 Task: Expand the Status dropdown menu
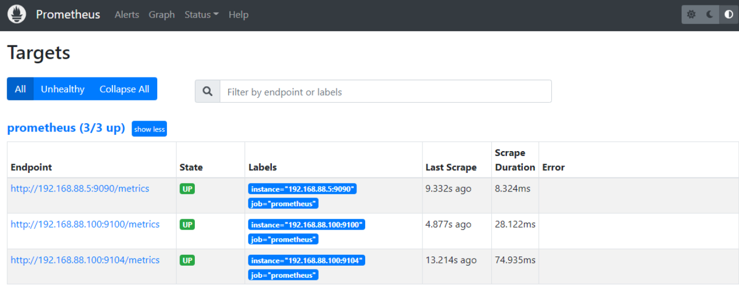201,15
